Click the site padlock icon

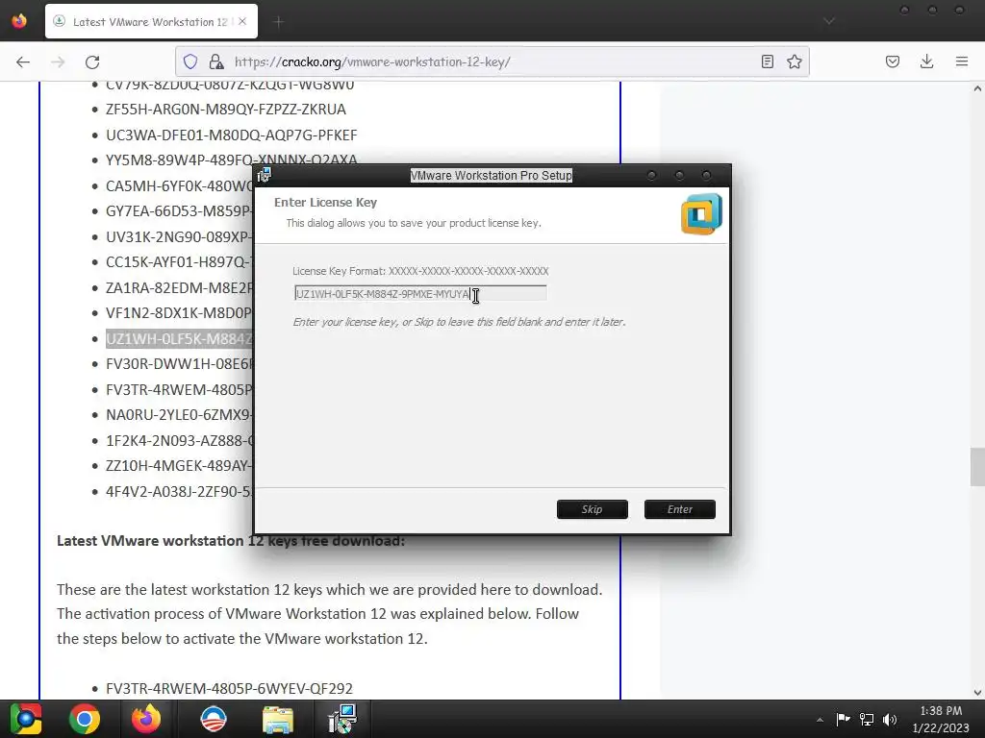(216, 61)
